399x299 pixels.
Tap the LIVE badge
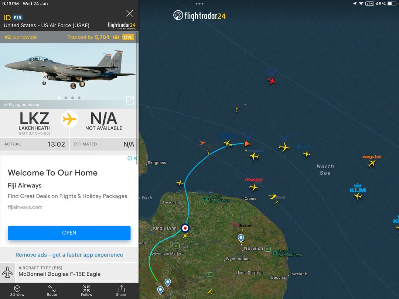tap(128, 37)
